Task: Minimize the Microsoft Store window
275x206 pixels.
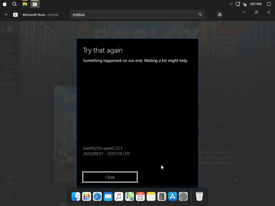Action: pyautogui.click(x=244, y=12)
